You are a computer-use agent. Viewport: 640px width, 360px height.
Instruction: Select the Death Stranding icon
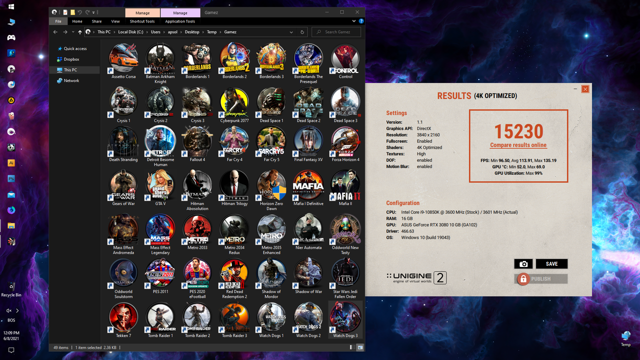pyautogui.click(x=123, y=144)
